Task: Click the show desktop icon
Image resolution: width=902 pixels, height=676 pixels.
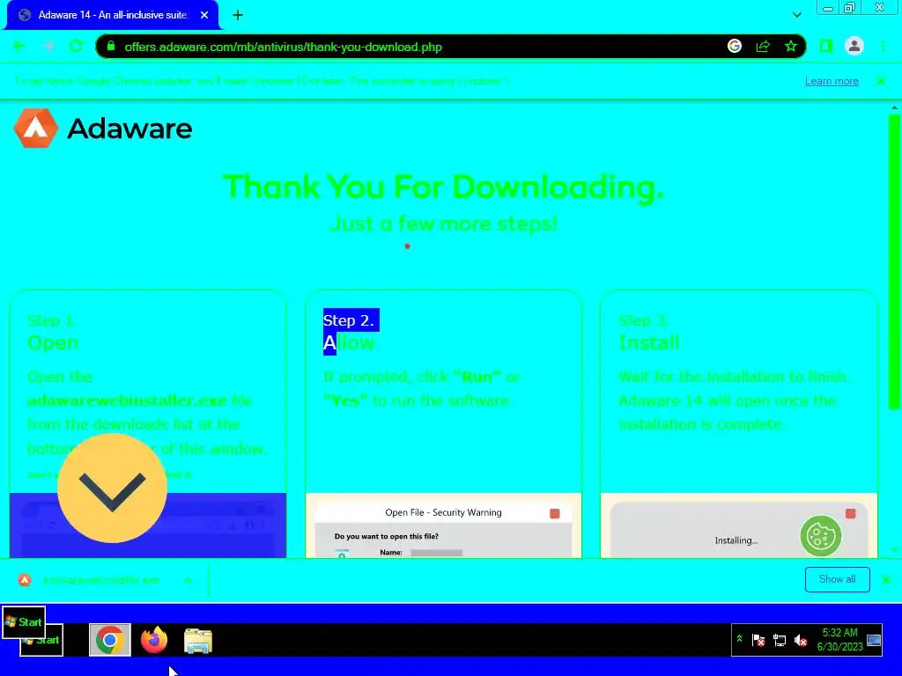Action: [874, 640]
